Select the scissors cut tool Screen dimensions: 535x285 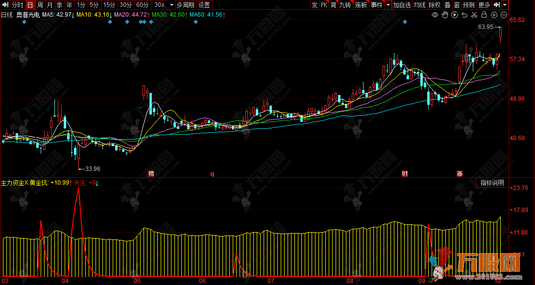click(x=475, y=15)
